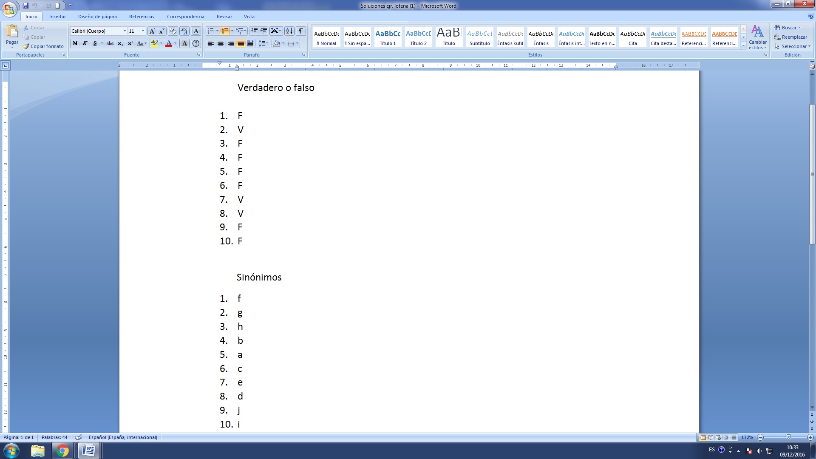Toggle bold (N) formatting
Screen dimensions: 816x459
tap(75, 43)
